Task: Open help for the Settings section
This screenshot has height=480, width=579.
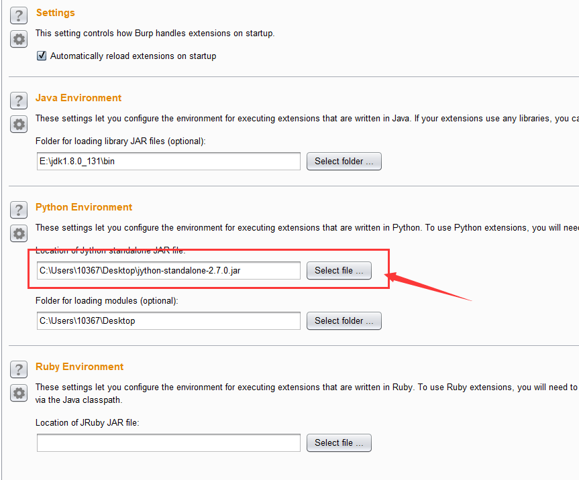Action: (19, 16)
